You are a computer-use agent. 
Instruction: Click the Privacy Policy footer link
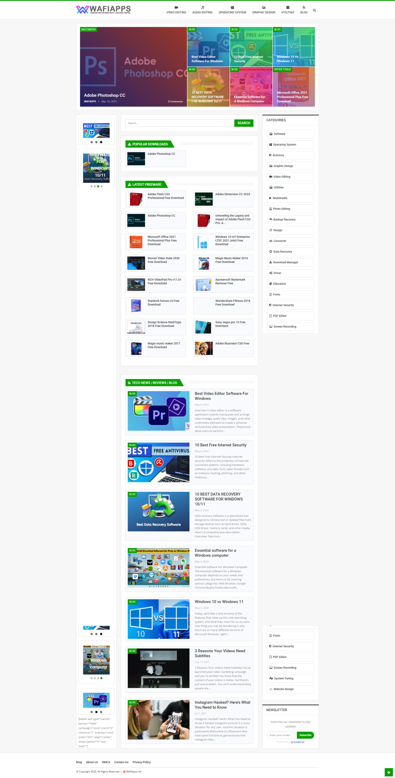(141, 762)
